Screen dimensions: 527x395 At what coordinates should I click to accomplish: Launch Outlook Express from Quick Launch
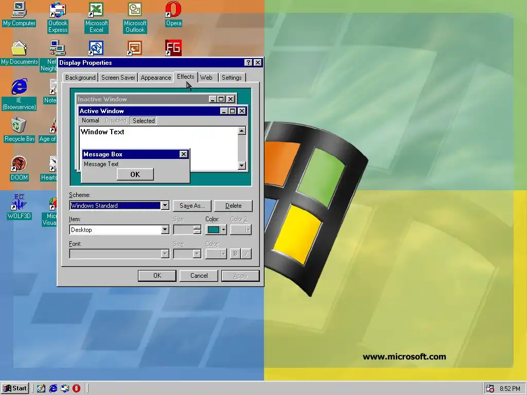[65, 388]
